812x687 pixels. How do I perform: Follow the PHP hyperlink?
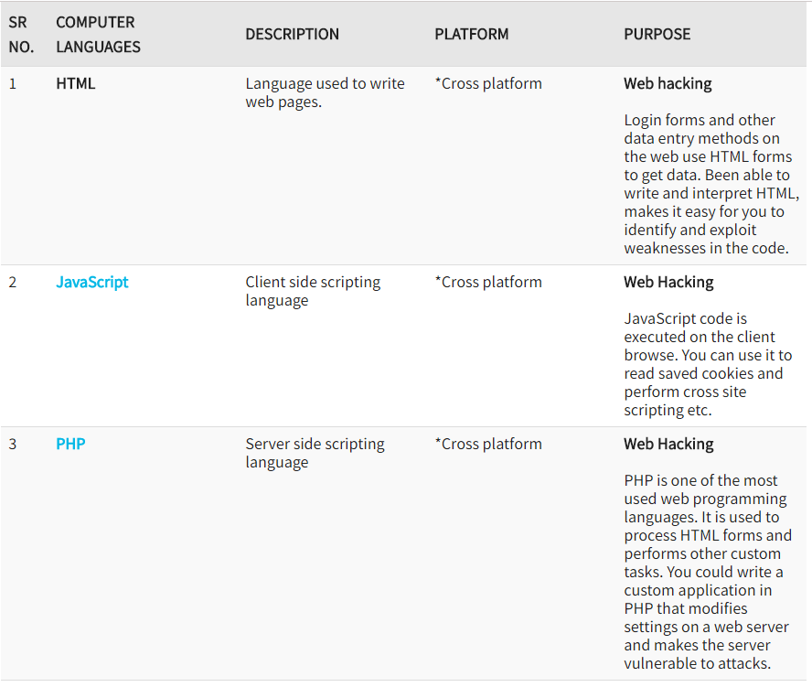pos(71,444)
